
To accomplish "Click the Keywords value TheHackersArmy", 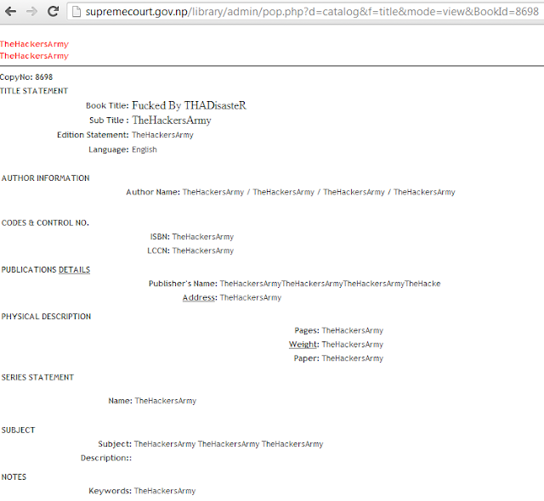I will 165,491.
